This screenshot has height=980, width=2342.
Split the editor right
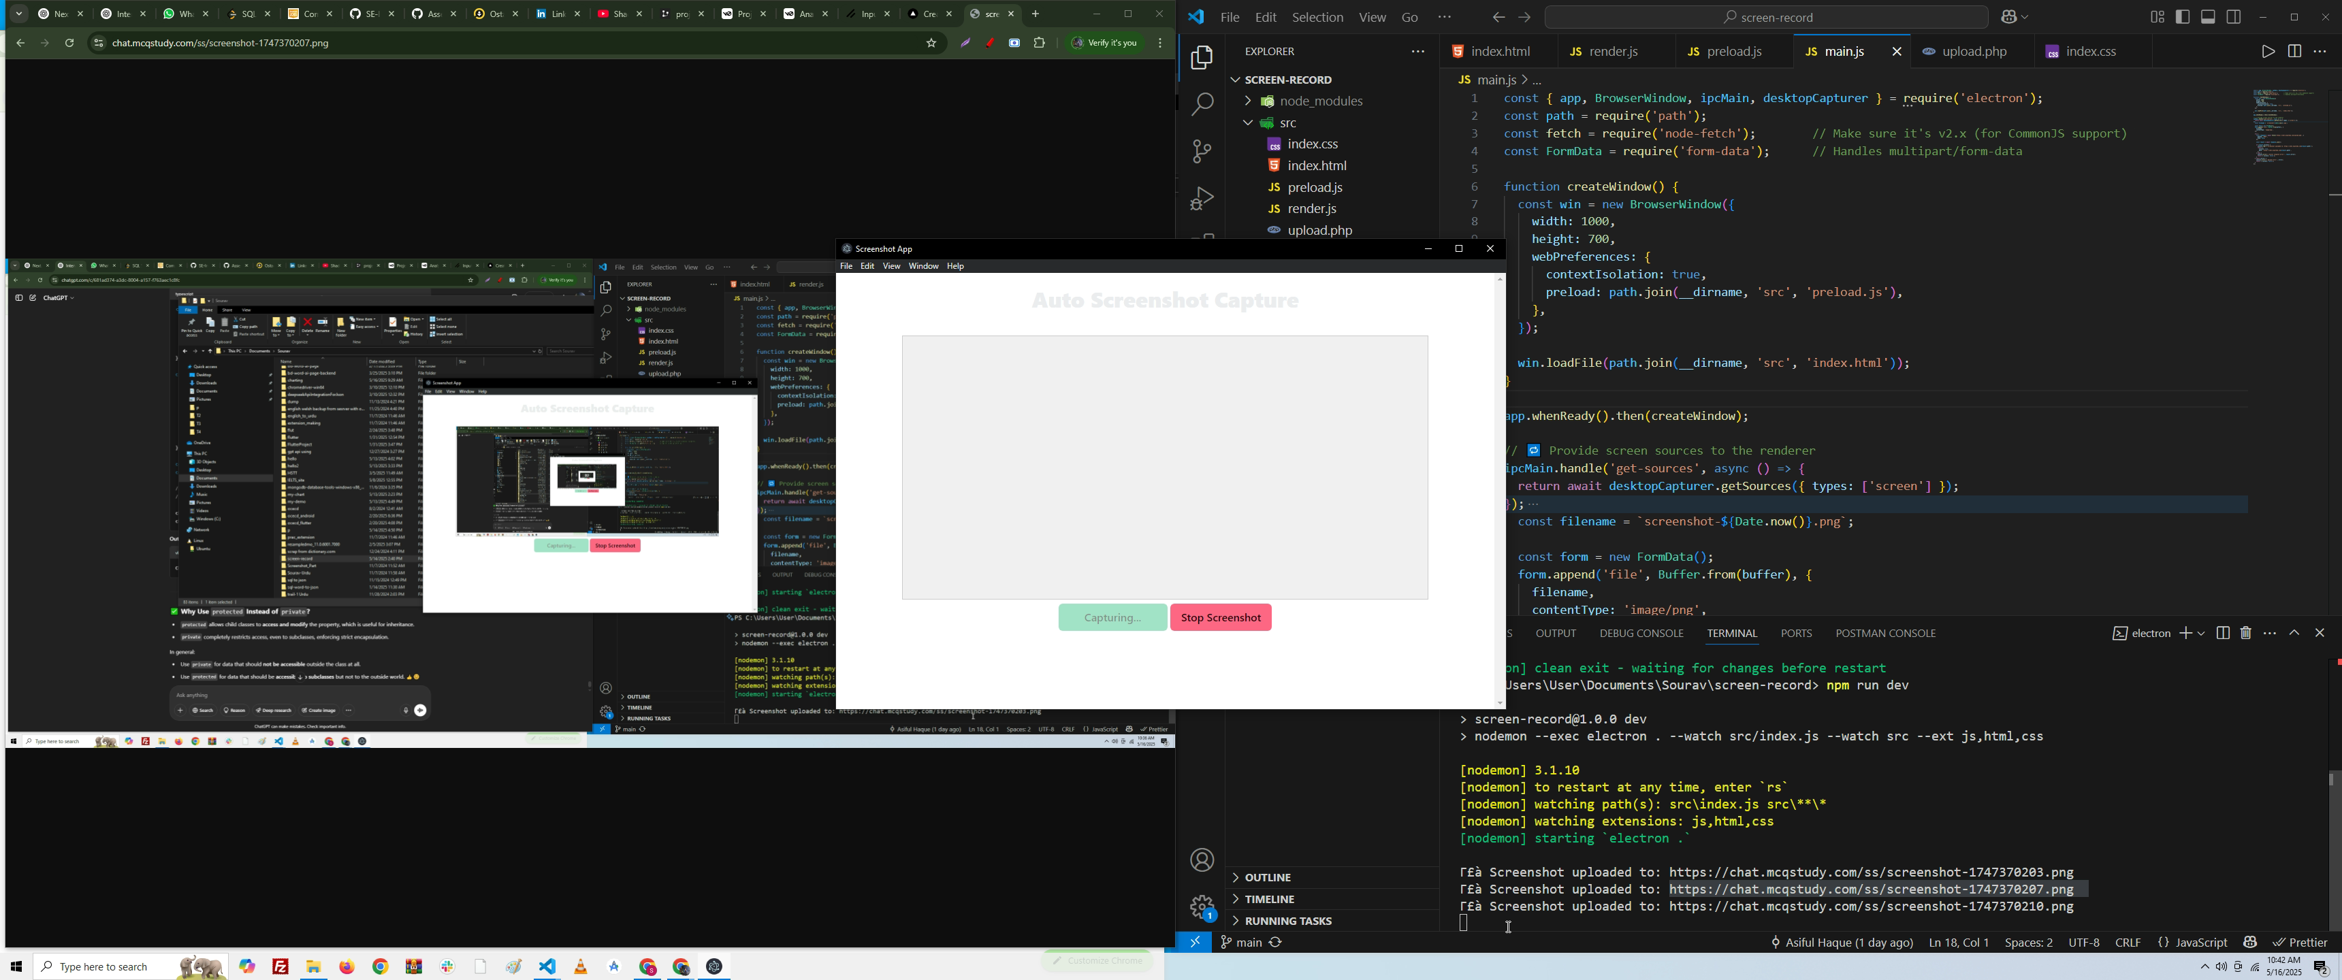(x=2294, y=52)
